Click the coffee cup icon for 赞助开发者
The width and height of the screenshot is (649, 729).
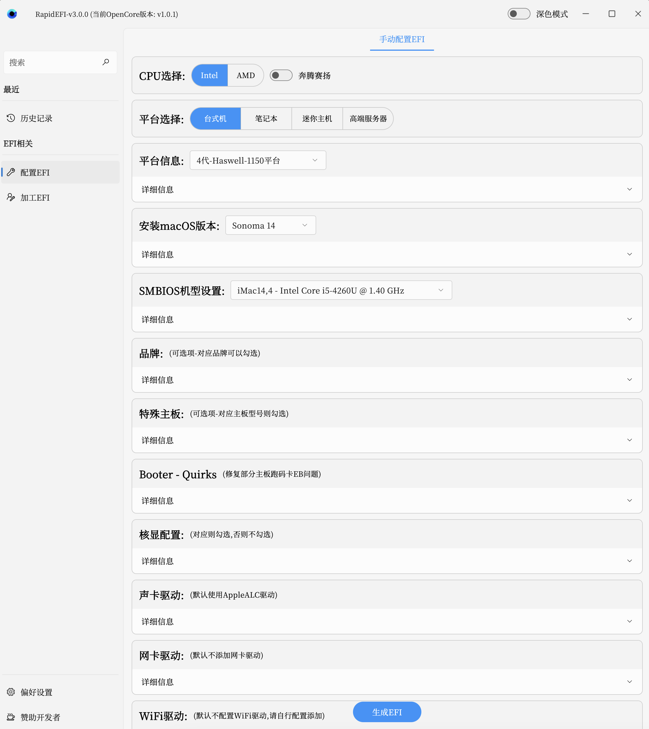pyautogui.click(x=11, y=717)
